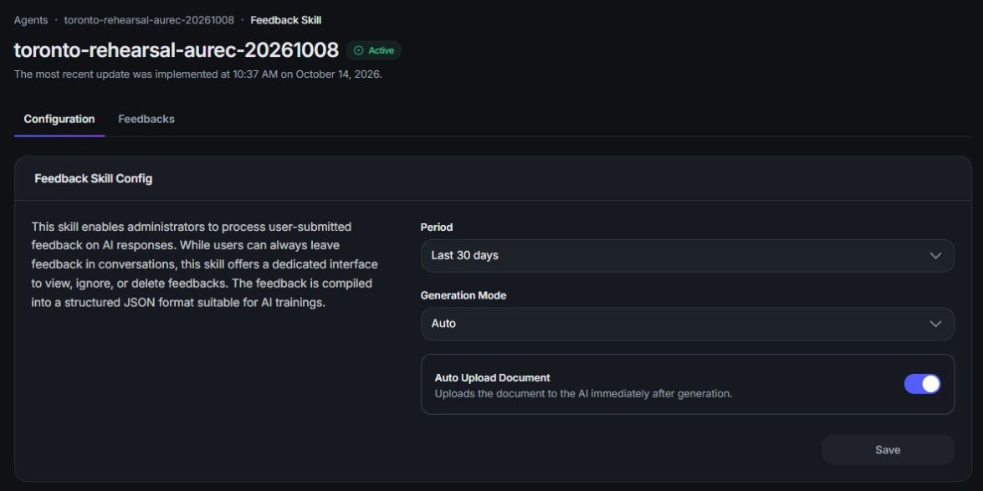Screen dimensions: 983x491
Task: Click the Feedback Skill Config heading
Action: (x=94, y=179)
